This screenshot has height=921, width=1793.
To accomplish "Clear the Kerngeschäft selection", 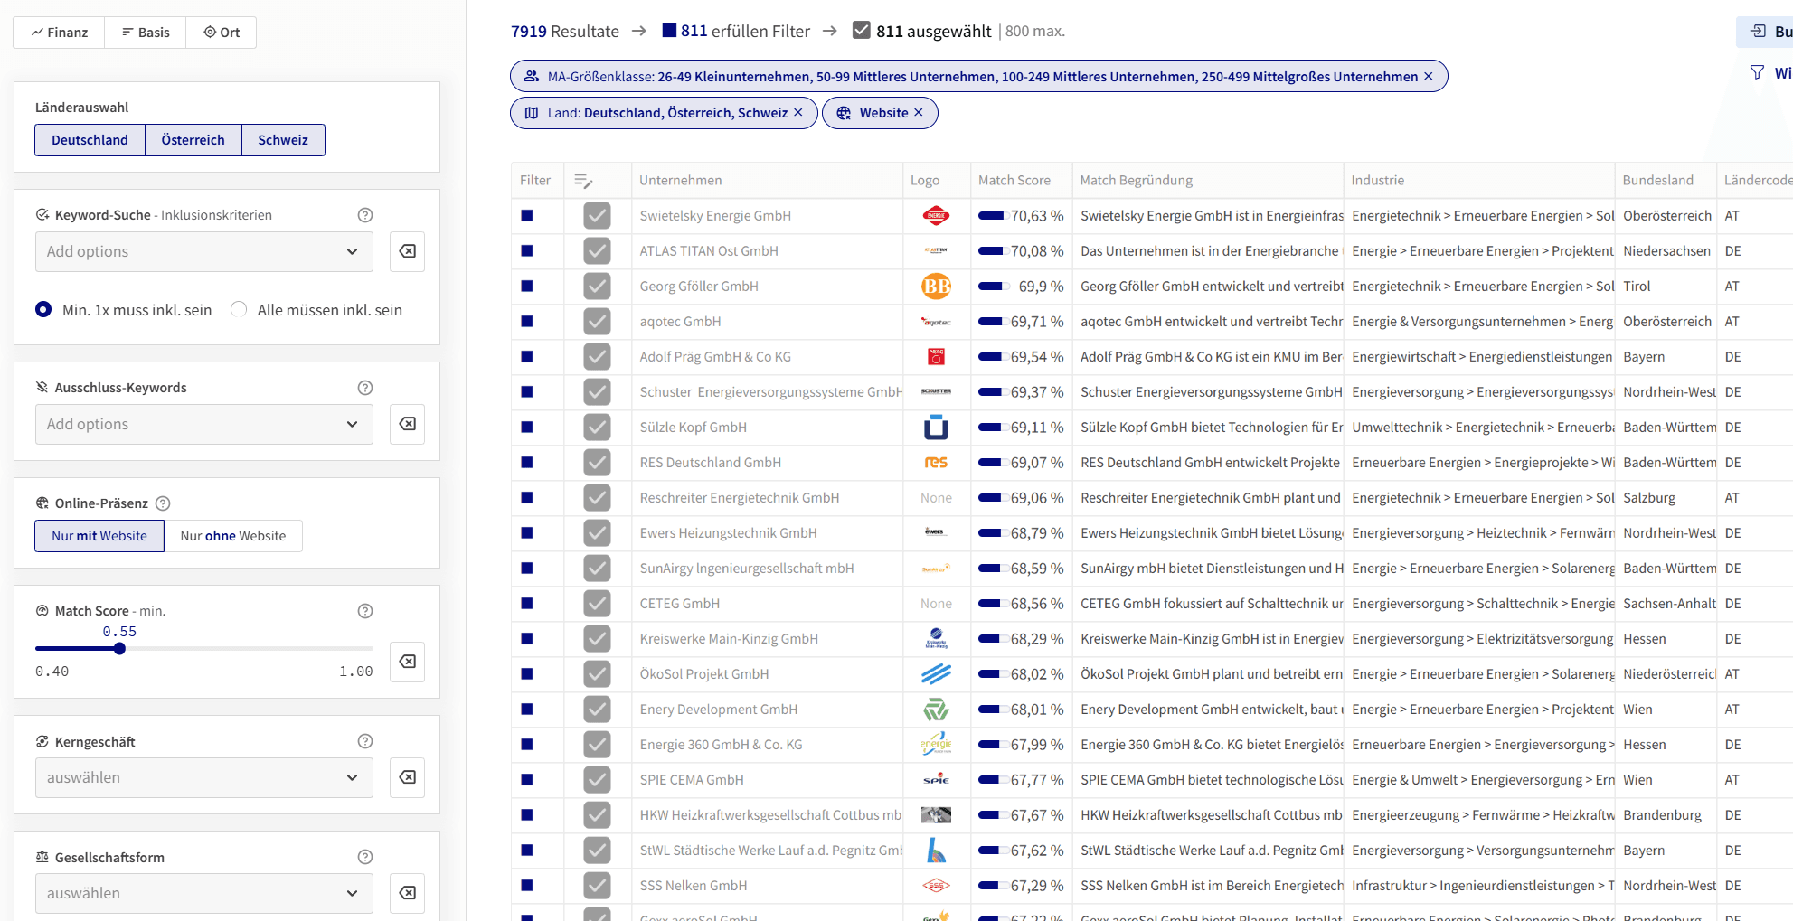I will 408,777.
